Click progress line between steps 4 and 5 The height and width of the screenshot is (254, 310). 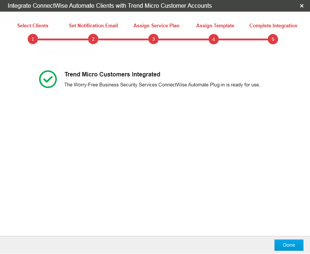coord(243,39)
